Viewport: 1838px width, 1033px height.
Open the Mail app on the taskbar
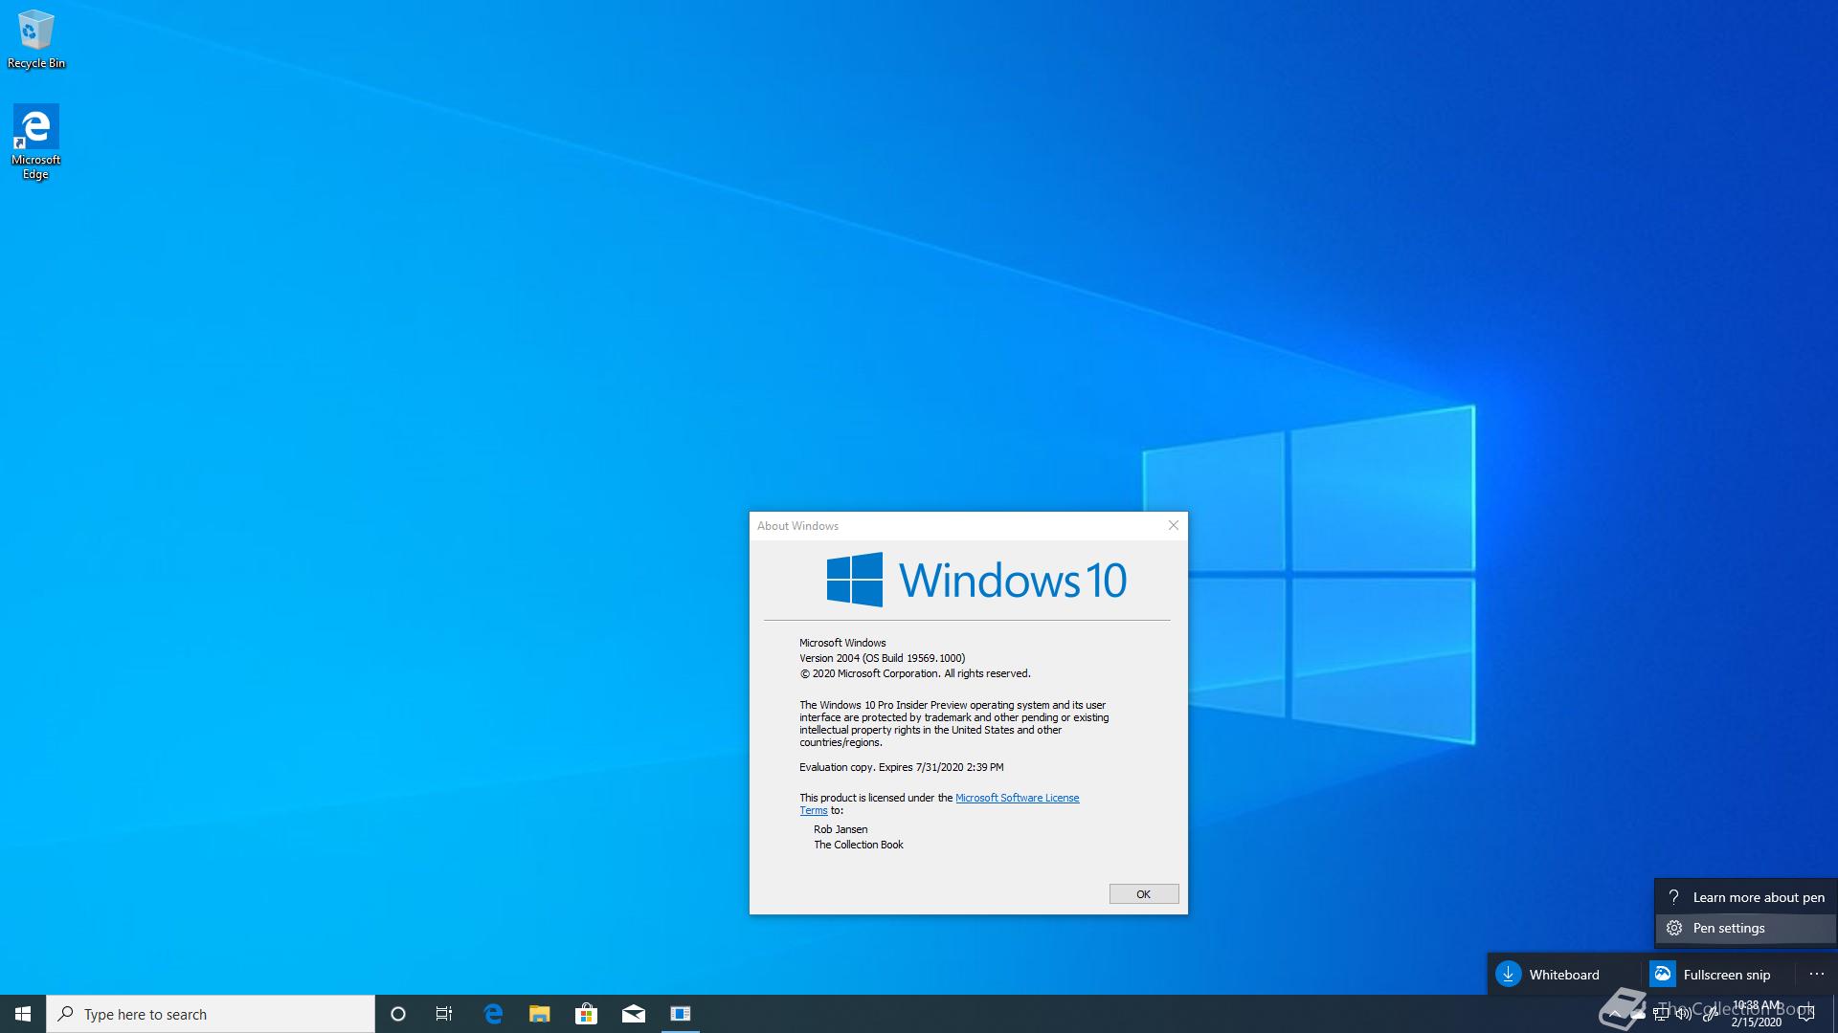point(633,1014)
